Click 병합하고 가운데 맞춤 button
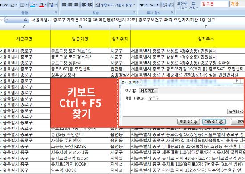The image size is (245, 174). 114,5
